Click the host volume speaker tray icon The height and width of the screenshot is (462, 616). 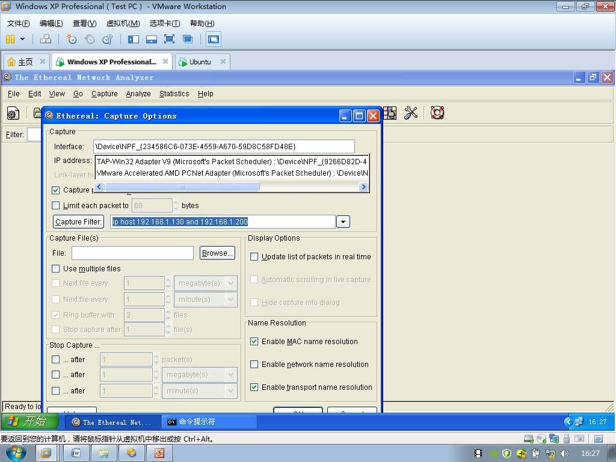pyautogui.click(x=564, y=454)
